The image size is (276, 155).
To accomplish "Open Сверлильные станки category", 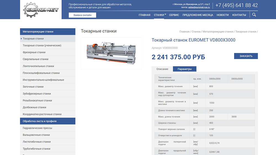I will click(48, 59).
